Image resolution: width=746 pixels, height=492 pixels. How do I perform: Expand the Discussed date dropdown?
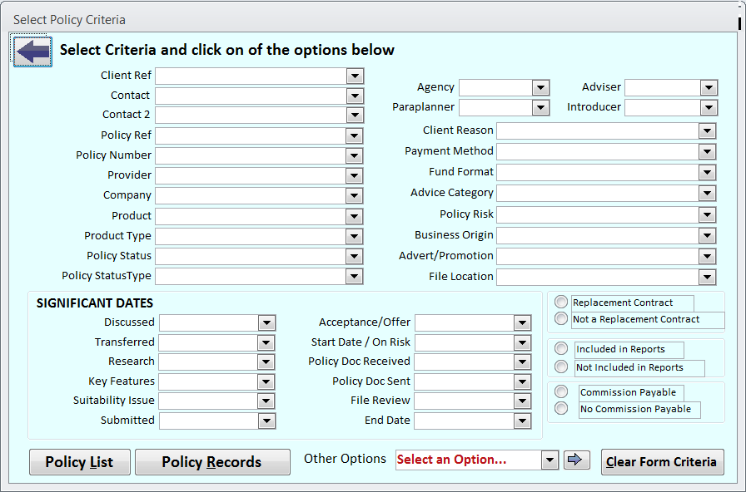pos(266,322)
